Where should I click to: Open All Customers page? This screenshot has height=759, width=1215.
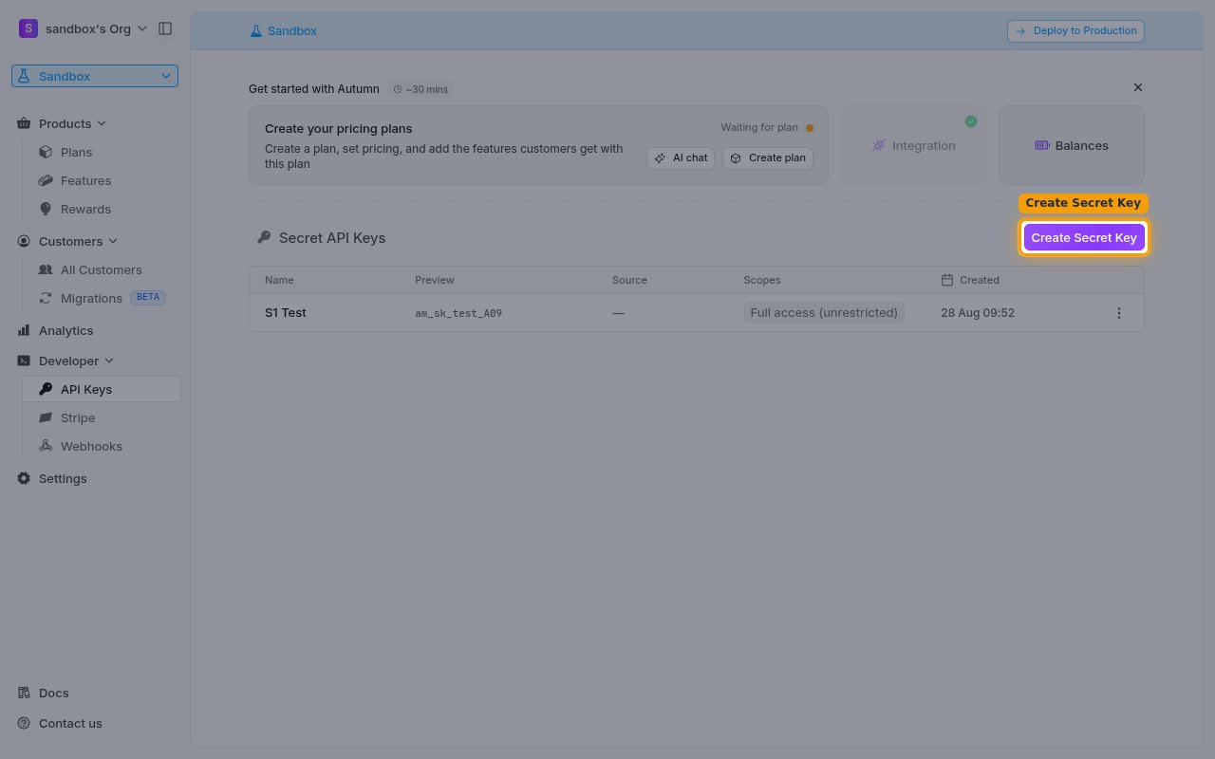point(101,269)
